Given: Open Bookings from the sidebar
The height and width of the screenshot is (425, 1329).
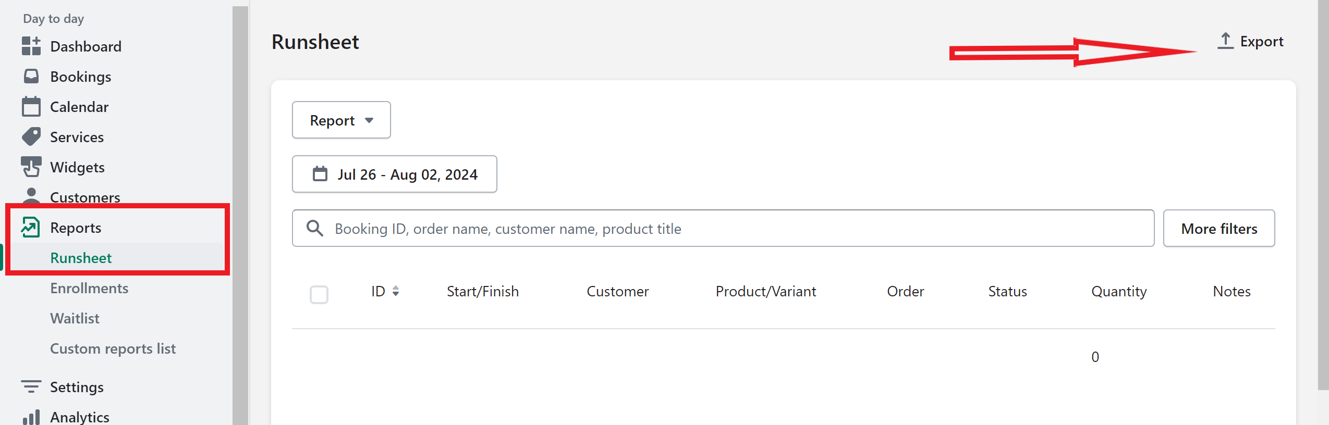Looking at the screenshot, I should point(81,77).
